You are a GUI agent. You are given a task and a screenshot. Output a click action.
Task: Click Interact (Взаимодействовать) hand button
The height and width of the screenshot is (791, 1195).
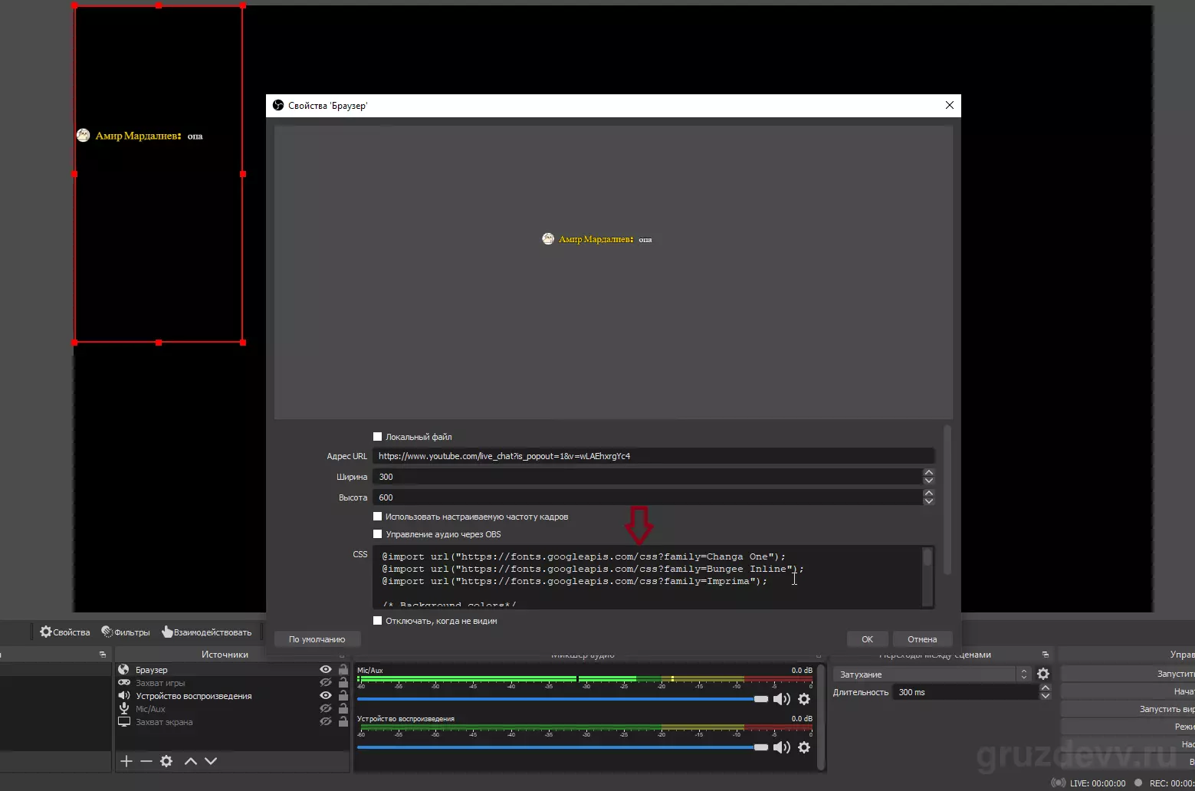click(206, 632)
